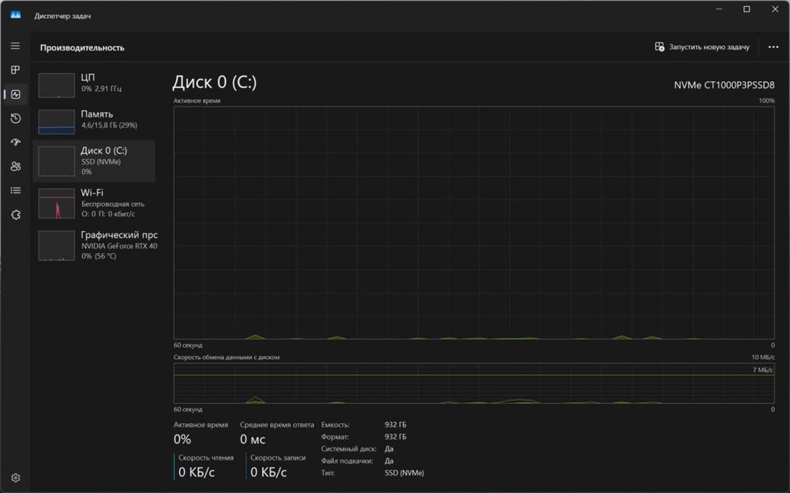
Task: Click the NVMe CT1000P3PSSD8 model label
Action: (x=724, y=85)
